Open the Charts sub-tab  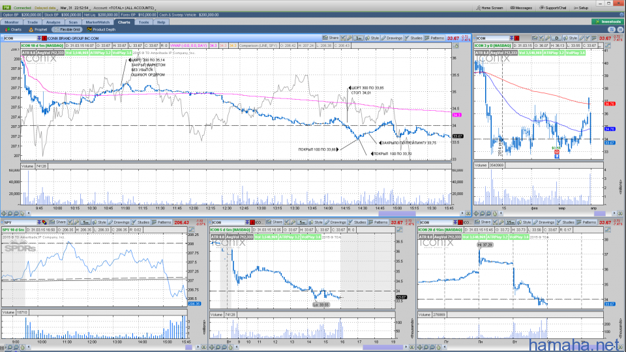click(x=13, y=29)
